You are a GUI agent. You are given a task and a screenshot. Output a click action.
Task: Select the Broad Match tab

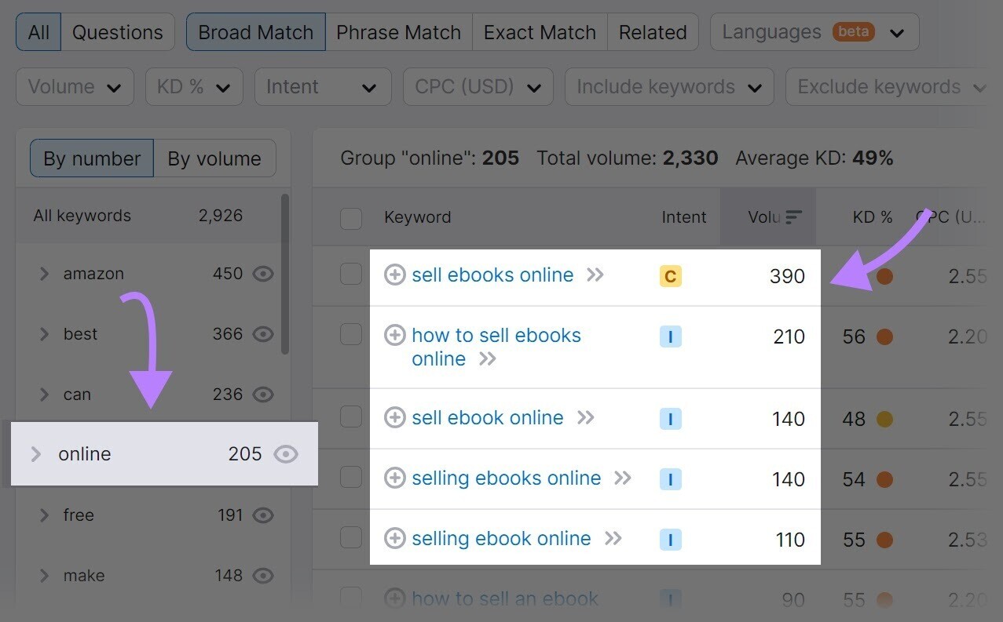[256, 32]
